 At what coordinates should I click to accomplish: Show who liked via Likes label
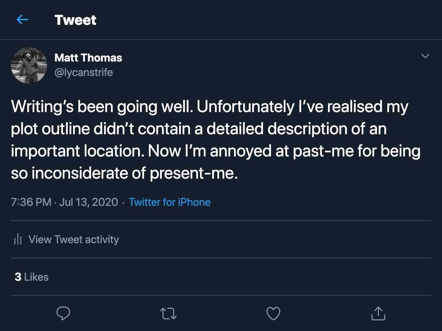(x=36, y=277)
